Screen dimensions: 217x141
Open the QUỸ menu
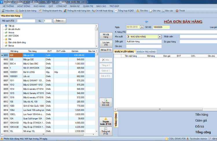point(51,6)
